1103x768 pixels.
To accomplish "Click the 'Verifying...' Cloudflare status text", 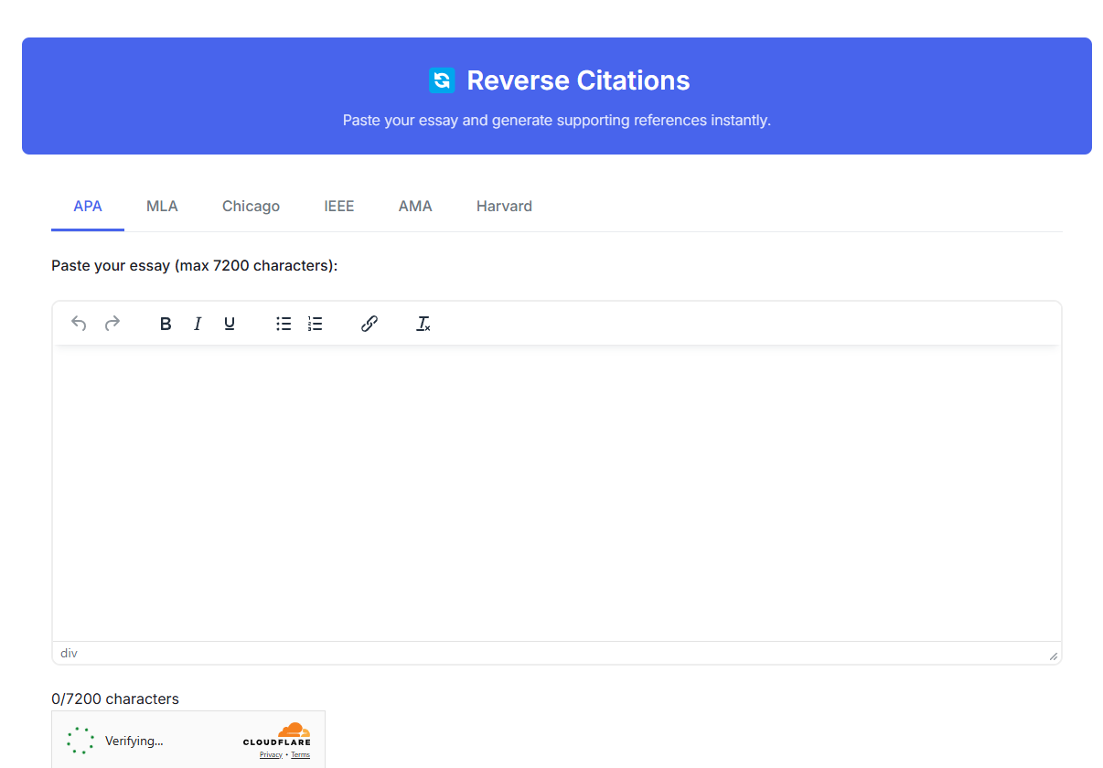I will pyautogui.click(x=134, y=741).
